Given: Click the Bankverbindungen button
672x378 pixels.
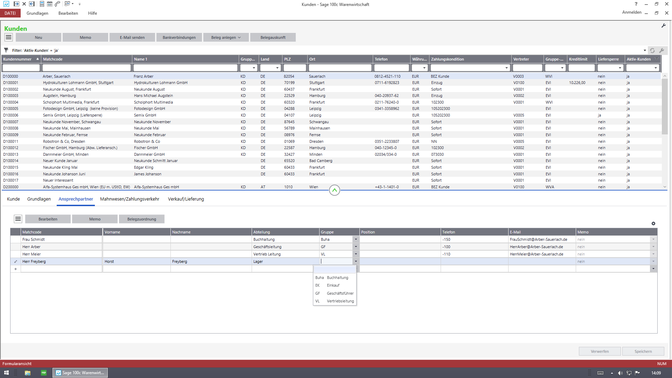Looking at the screenshot, I should [x=179, y=37].
